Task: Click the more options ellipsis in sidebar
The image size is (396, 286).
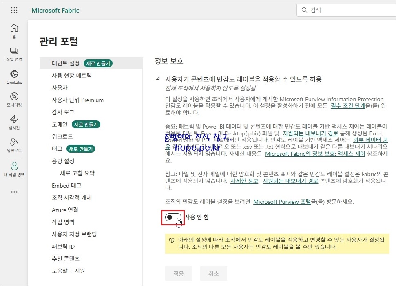Action: coord(14,192)
